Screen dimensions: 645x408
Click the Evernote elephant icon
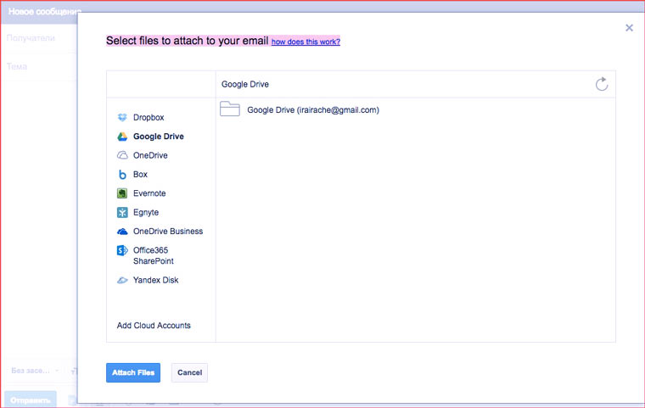(x=122, y=193)
